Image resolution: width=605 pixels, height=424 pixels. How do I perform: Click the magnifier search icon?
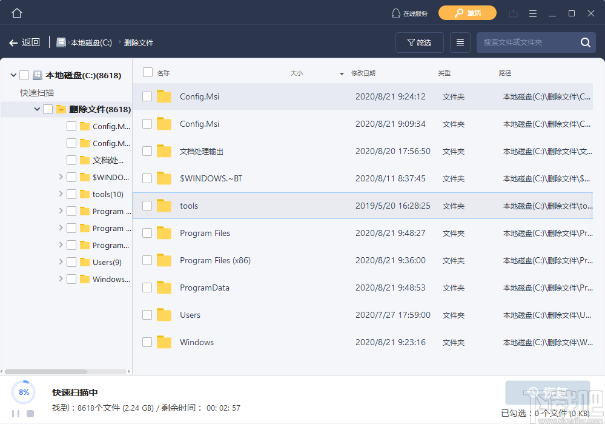[x=586, y=42]
